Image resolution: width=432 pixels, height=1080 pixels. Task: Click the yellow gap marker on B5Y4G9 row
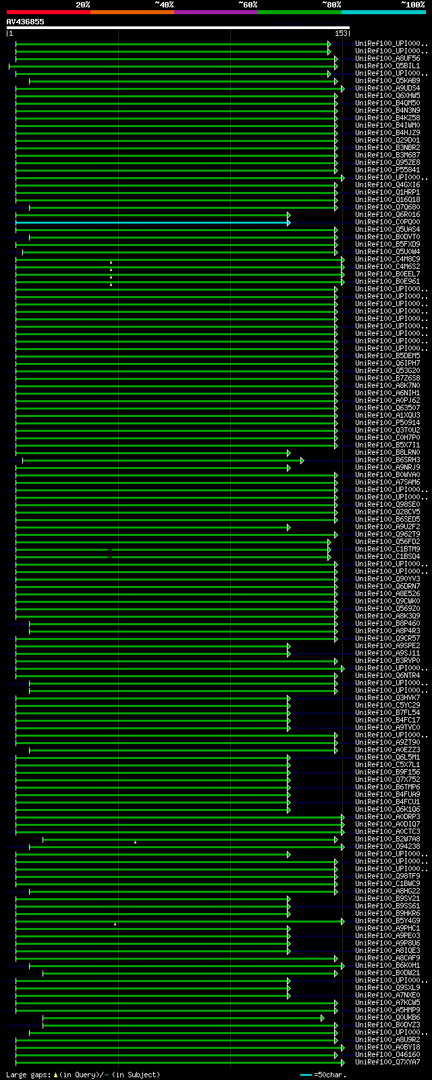115,924
